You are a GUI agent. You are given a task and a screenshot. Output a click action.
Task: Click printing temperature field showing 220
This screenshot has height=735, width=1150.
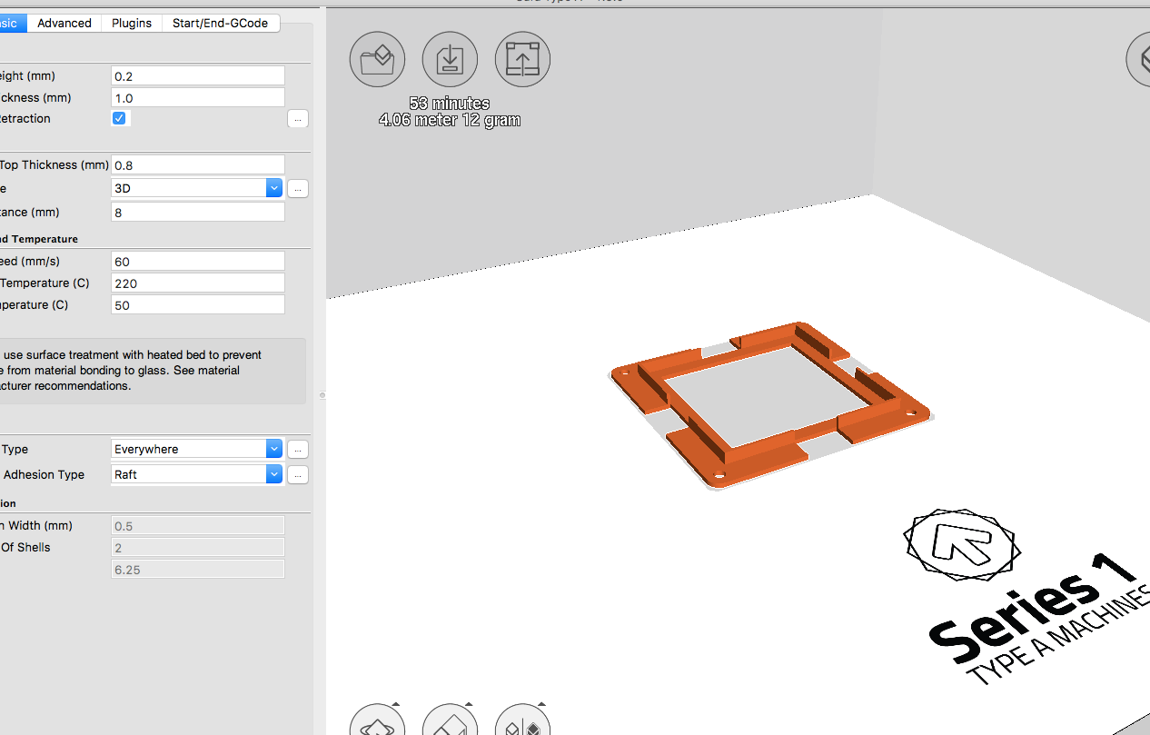coord(198,283)
